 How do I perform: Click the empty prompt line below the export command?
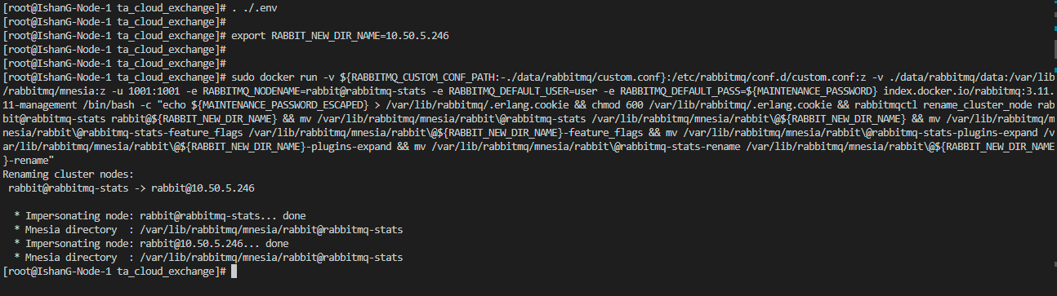pyautogui.click(x=114, y=50)
